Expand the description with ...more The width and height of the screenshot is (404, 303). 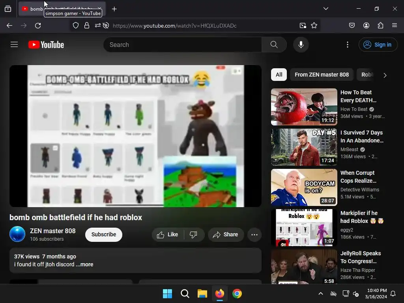pos(84,264)
